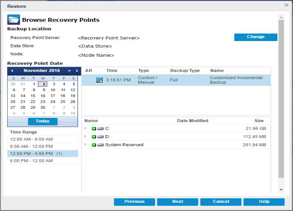Close the Restore dialog

286,5
